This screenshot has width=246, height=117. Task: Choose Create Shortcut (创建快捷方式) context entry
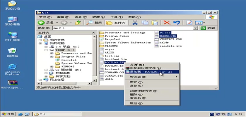152,91
